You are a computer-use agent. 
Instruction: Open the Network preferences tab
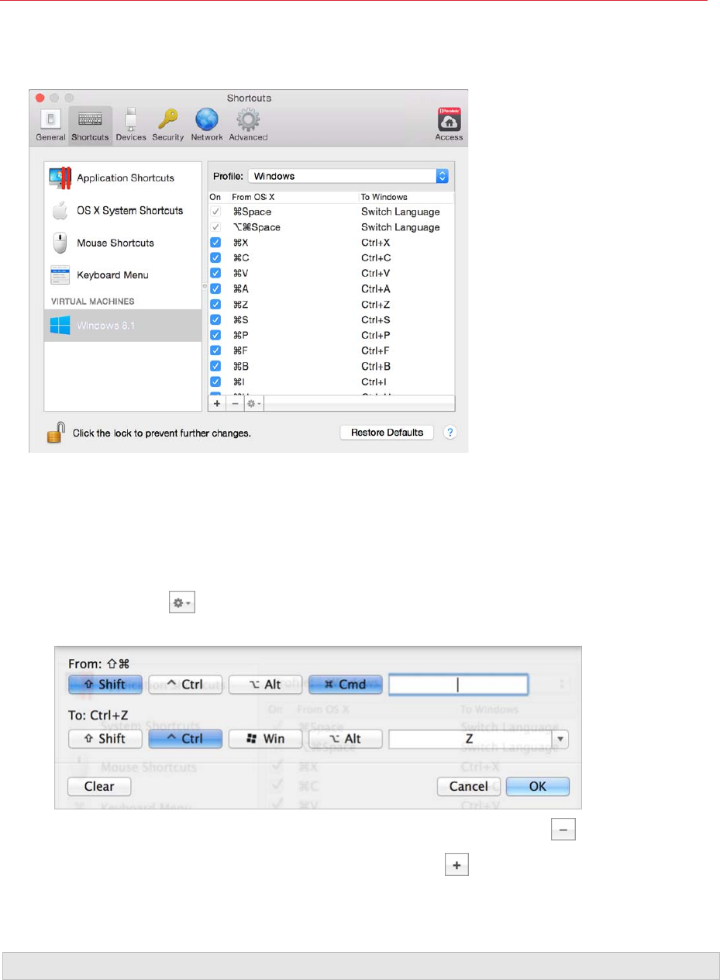coord(207,125)
